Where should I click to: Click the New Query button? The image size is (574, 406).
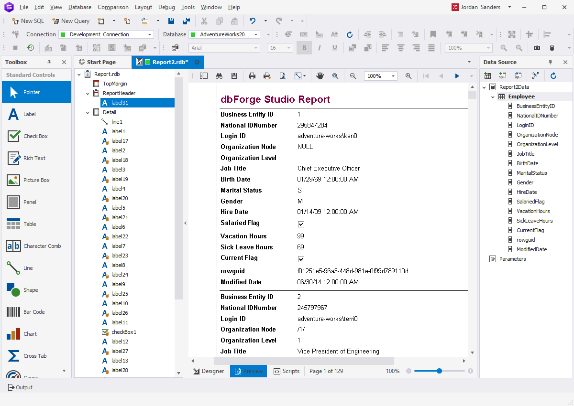click(x=71, y=21)
